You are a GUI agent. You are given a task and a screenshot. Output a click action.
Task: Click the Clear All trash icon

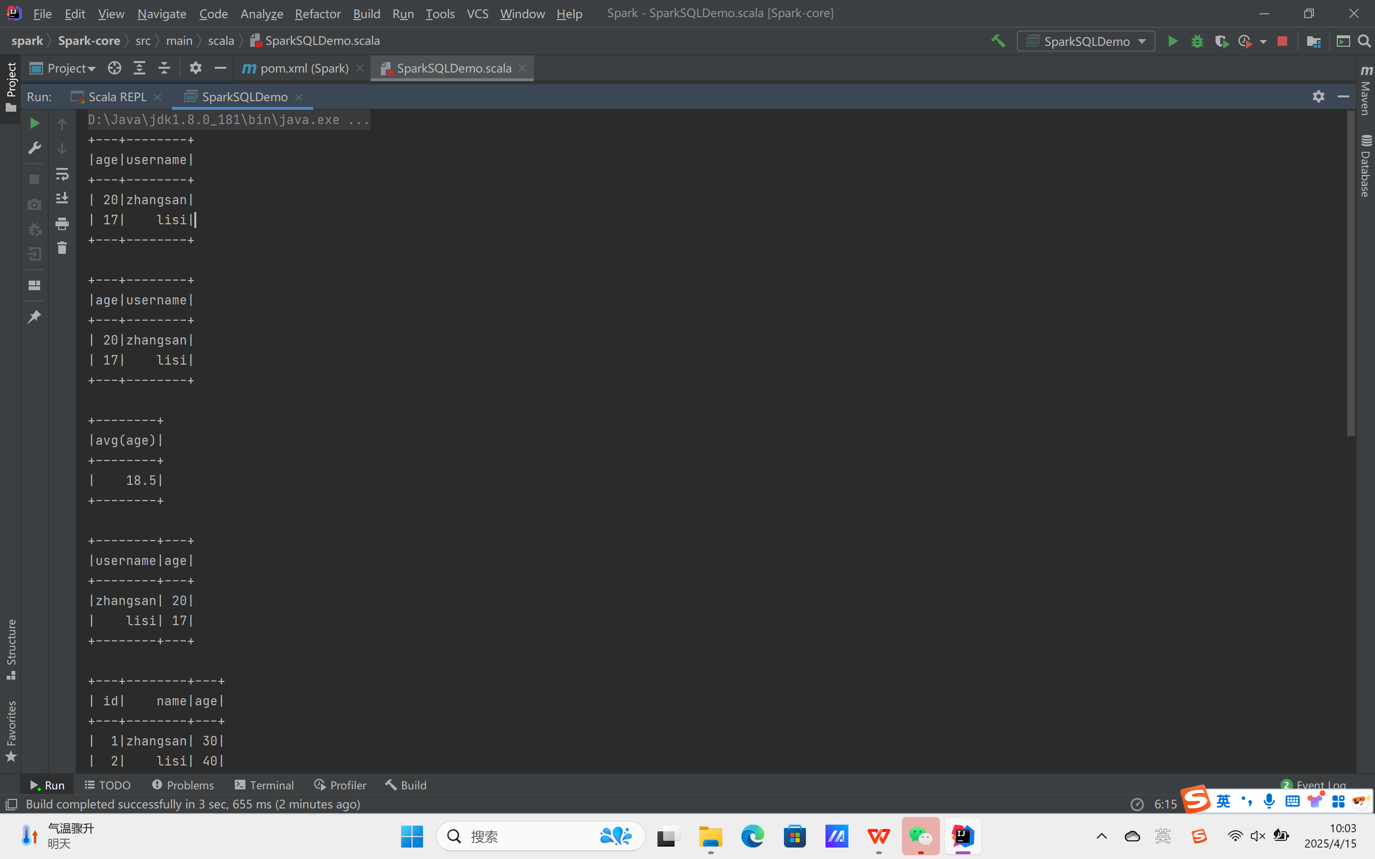[62, 248]
